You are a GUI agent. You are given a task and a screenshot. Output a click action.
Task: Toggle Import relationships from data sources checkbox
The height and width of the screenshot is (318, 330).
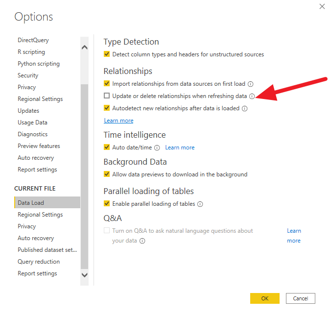tap(107, 83)
